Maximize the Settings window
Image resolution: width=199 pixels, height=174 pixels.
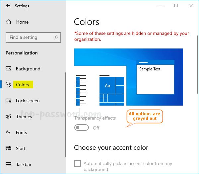click(x=176, y=6)
